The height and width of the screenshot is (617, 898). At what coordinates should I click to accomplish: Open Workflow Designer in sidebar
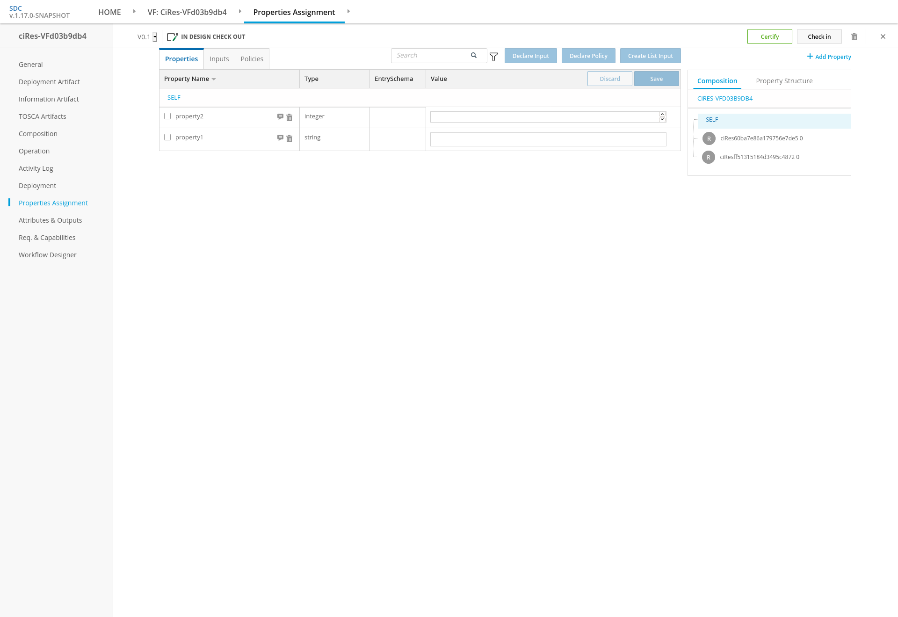[x=47, y=255]
